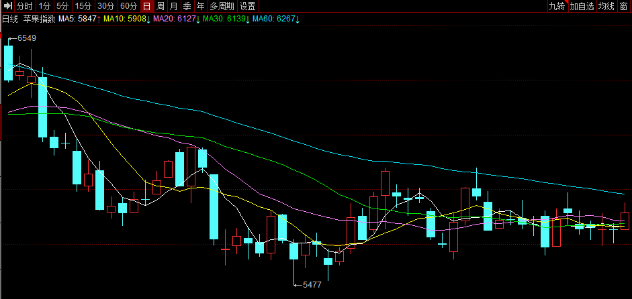Select the 1分 one-minute period tab
This screenshot has height=299, width=632.
click(x=44, y=5)
